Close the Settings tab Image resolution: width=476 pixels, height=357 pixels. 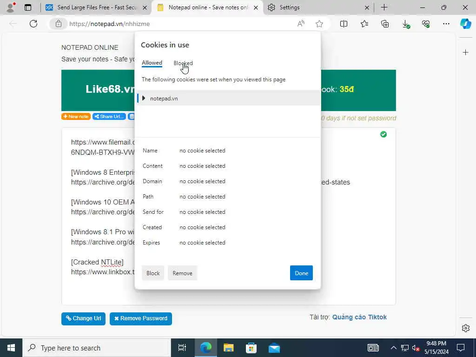(367, 7)
